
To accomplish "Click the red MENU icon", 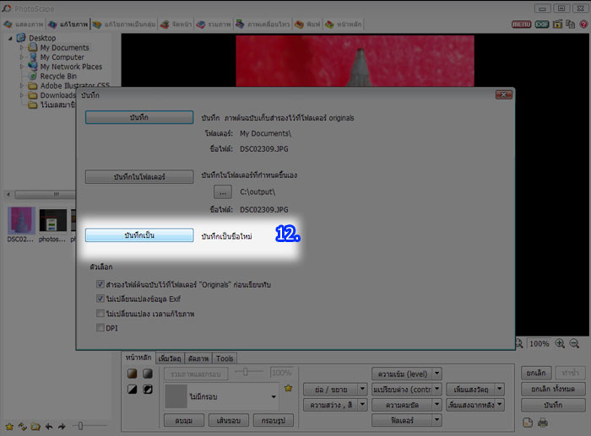I will [x=522, y=24].
